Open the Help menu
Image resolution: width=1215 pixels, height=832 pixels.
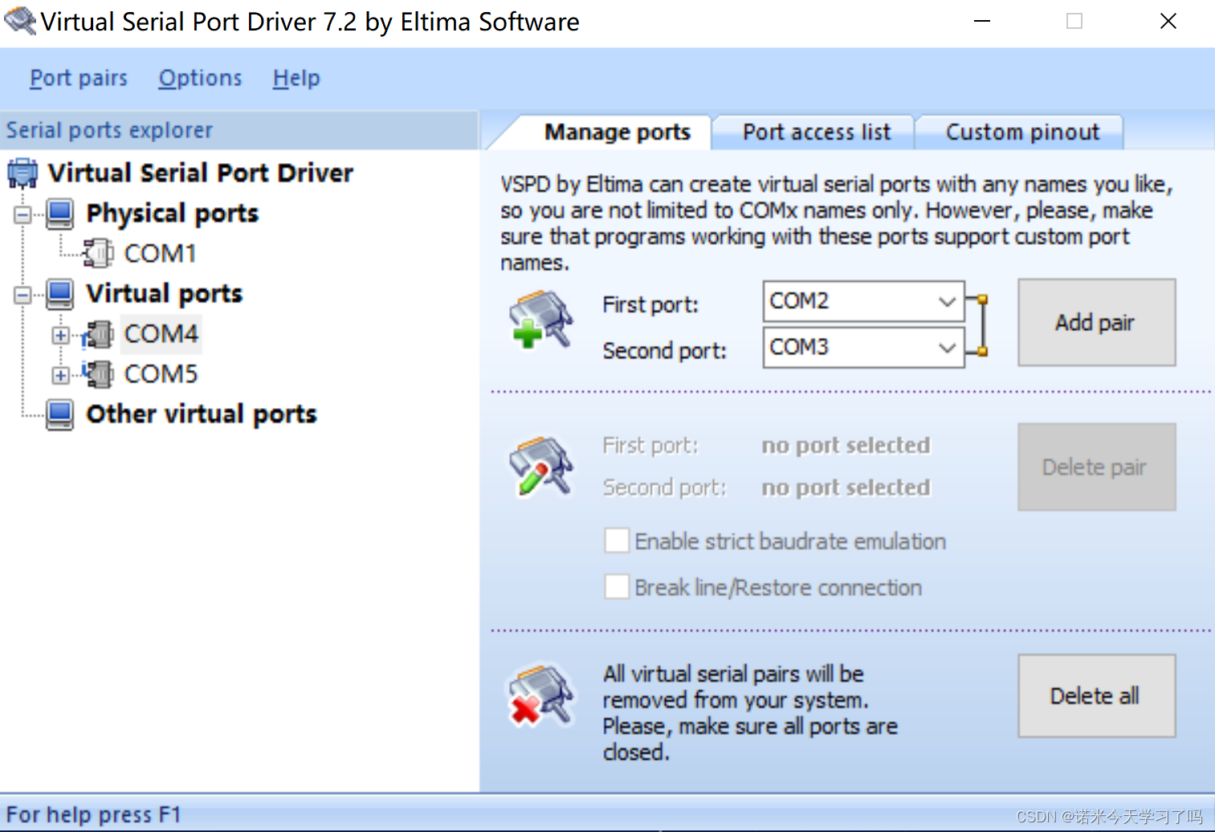pos(296,78)
